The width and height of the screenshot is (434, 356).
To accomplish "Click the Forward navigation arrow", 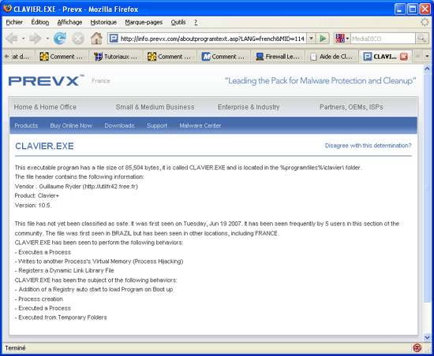I will pyautogui.click(x=36, y=39).
